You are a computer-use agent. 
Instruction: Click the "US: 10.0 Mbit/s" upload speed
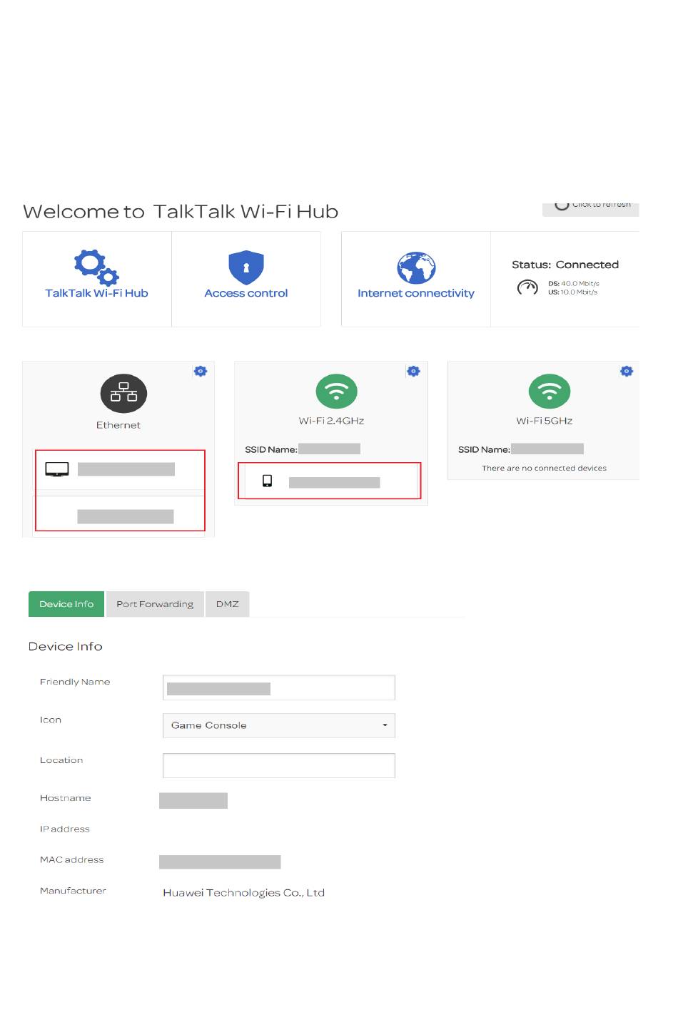[573, 292]
